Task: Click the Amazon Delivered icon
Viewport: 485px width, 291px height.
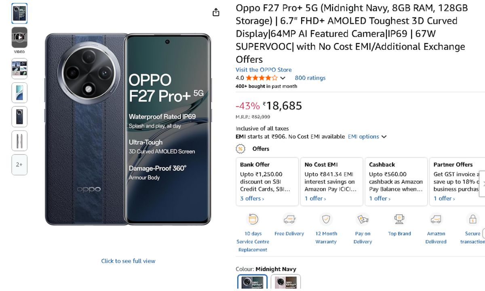Action: click(436, 219)
